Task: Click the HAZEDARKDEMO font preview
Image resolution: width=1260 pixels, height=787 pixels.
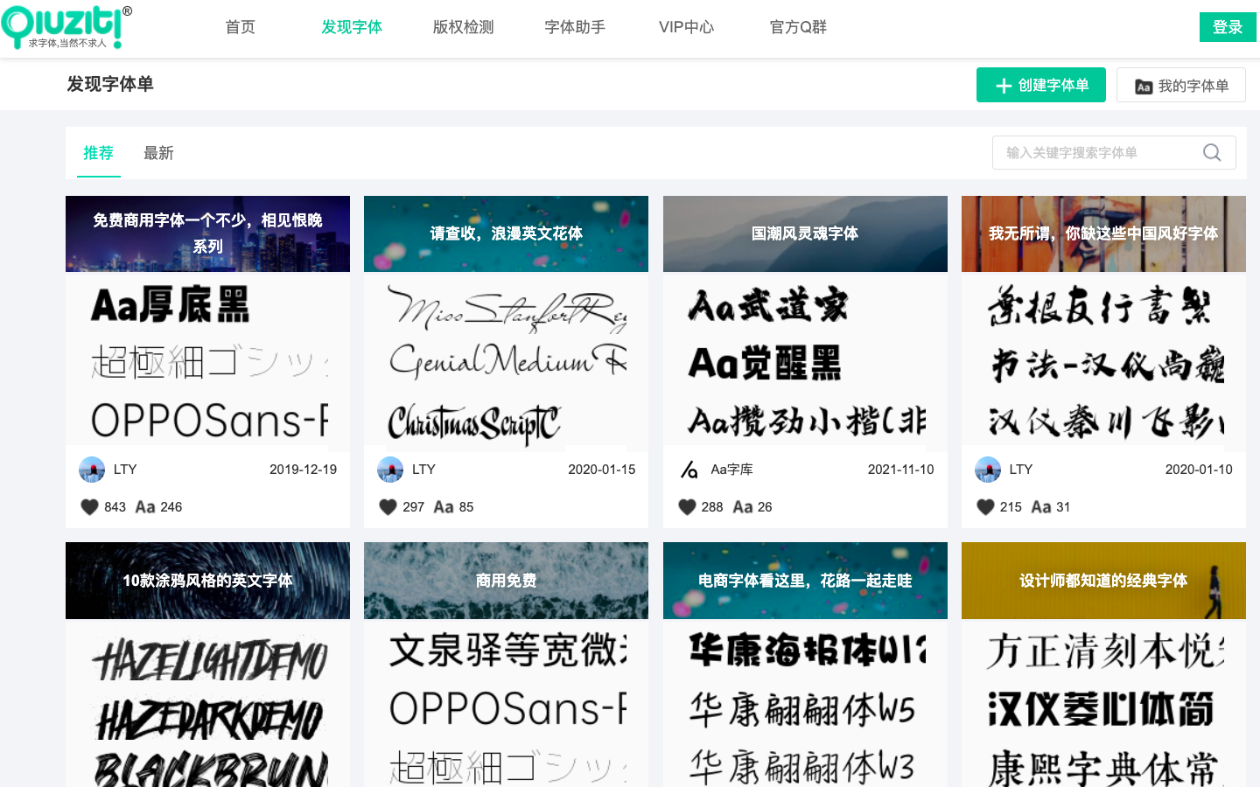Action: pos(210,719)
